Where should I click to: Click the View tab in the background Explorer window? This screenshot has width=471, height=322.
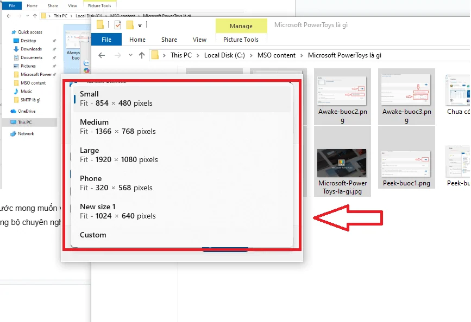(x=72, y=6)
